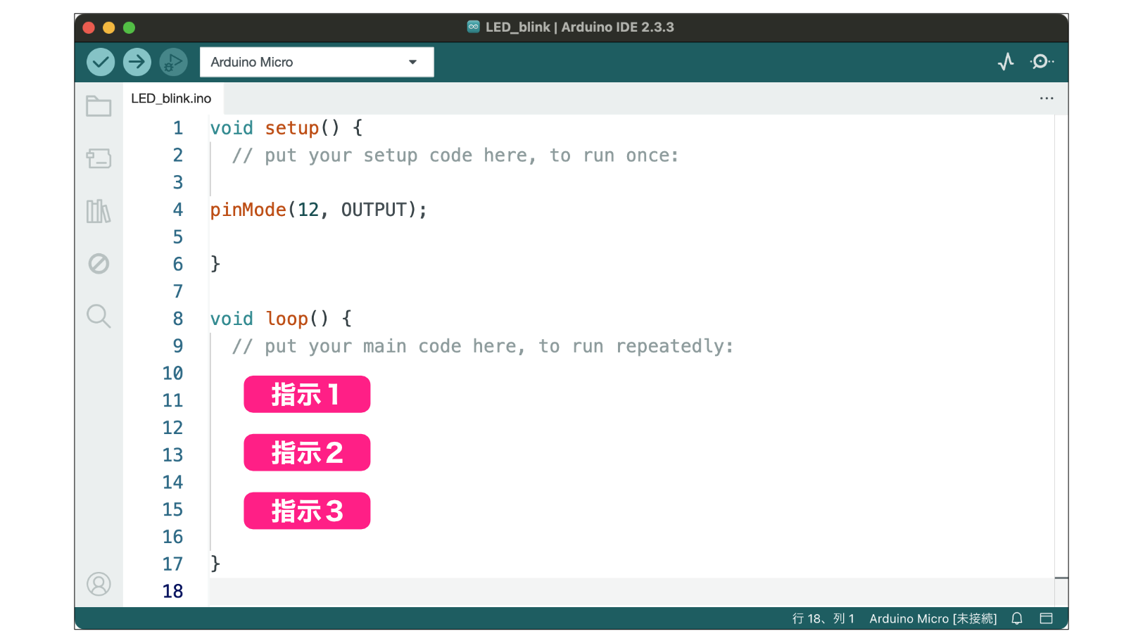Click the pinMode(12, OUTPUT); line
Image resolution: width=1143 pixels, height=643 pixels.
318,210
